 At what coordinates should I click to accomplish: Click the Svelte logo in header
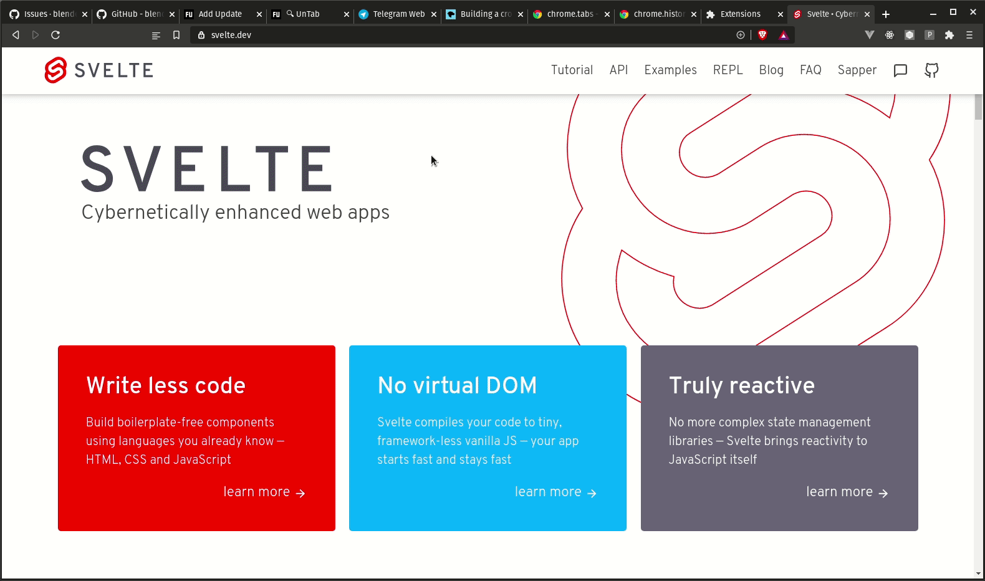(x=98, y=70)
